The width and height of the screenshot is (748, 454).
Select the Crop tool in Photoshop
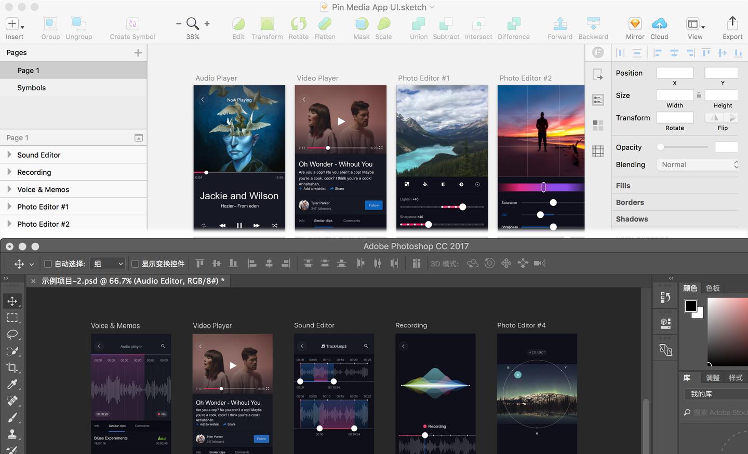pos(12,367)
